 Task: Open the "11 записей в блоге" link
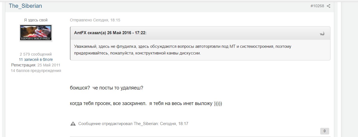36,59
